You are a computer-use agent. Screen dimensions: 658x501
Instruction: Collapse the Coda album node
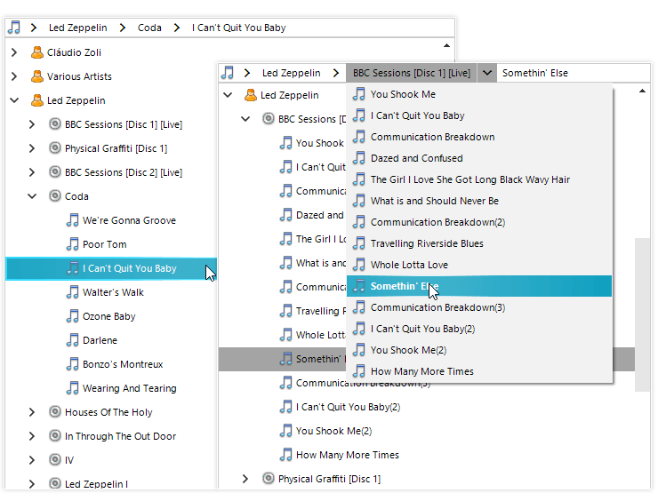pos(32,195)
